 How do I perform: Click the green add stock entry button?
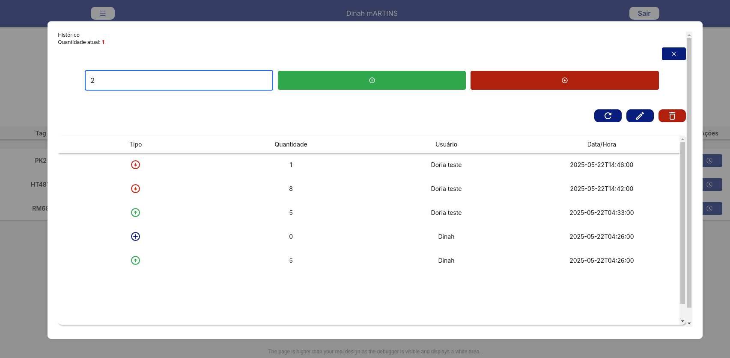tap(372, 80)
